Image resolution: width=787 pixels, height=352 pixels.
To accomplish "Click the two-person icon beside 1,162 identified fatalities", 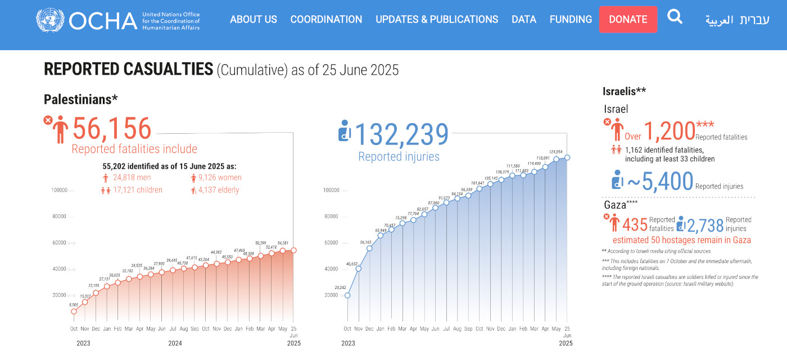I will [616, 150].
